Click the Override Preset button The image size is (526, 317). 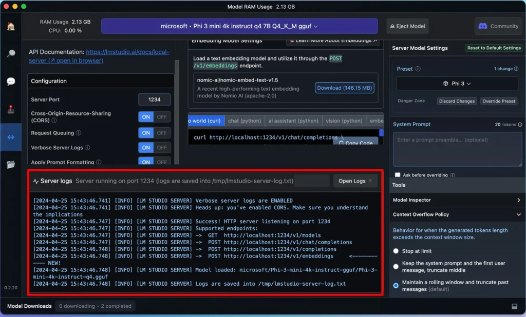498,101
